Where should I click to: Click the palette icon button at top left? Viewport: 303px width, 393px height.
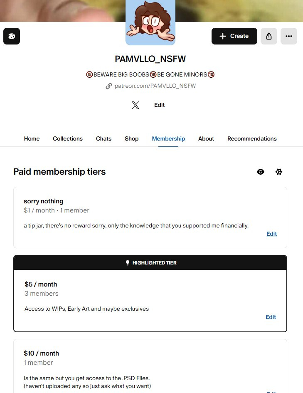[x=12, y=36]
